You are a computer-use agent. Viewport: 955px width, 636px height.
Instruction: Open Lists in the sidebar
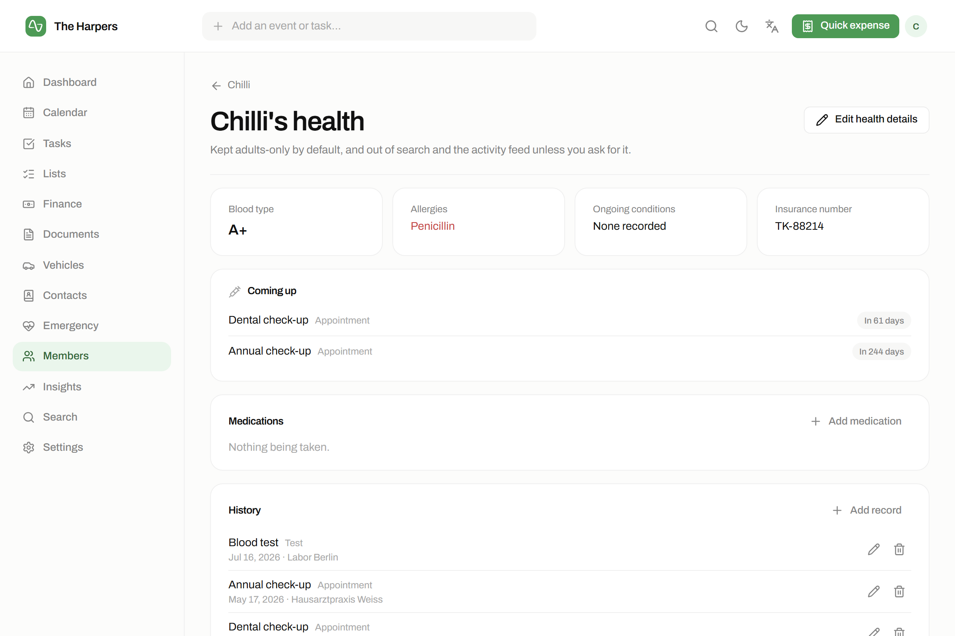click(x=92, y=174)
